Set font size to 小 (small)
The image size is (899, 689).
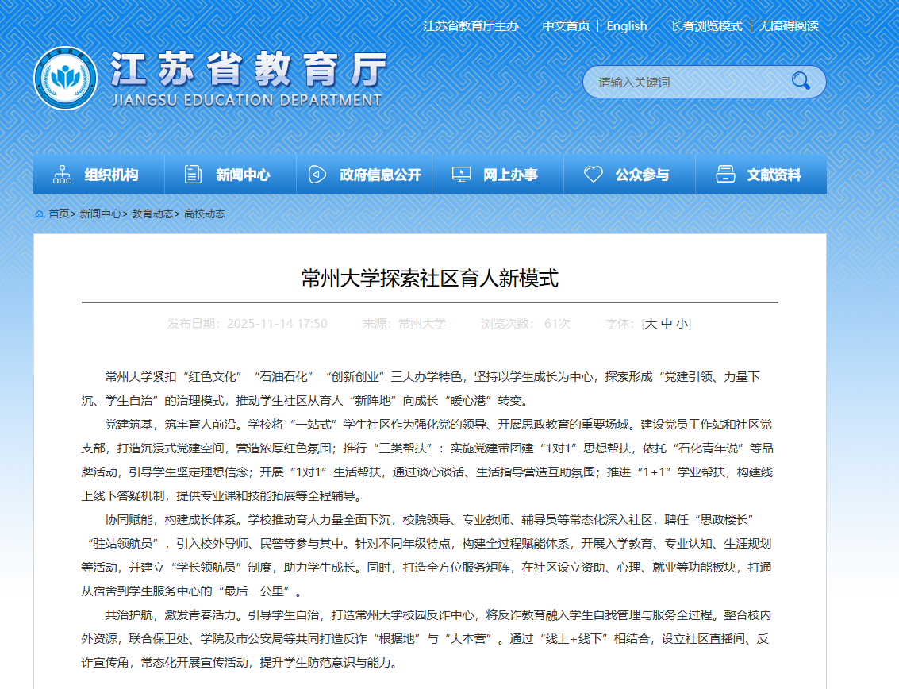click(682, 324)
